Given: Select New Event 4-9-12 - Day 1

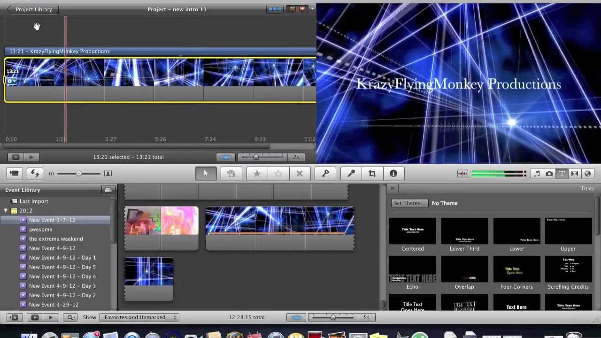Looking at the screenshot, I should 62,258.
